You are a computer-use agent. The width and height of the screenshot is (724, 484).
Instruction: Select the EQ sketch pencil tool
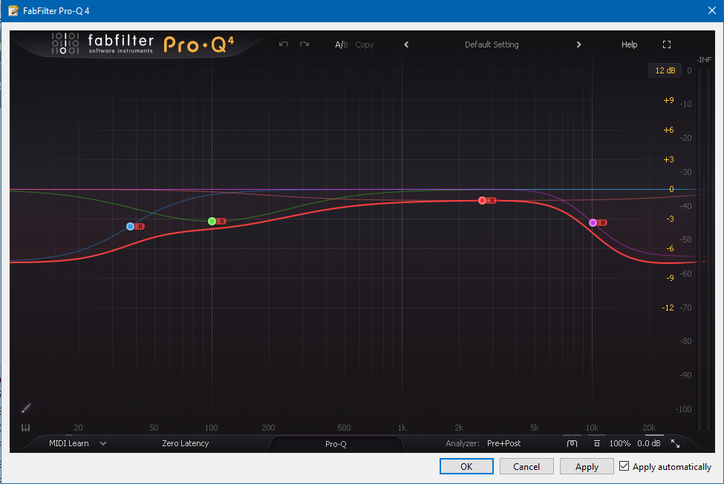tap(26, 408)
